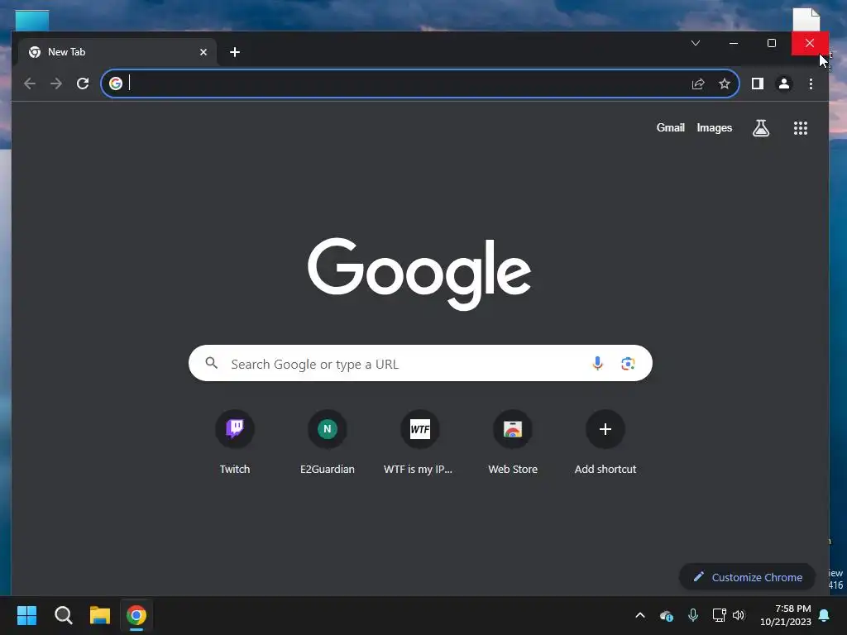The width and height of the screenshot is (847, 635).
Task: Maximize the Chrome window
Action: click(x=772, y=43)
